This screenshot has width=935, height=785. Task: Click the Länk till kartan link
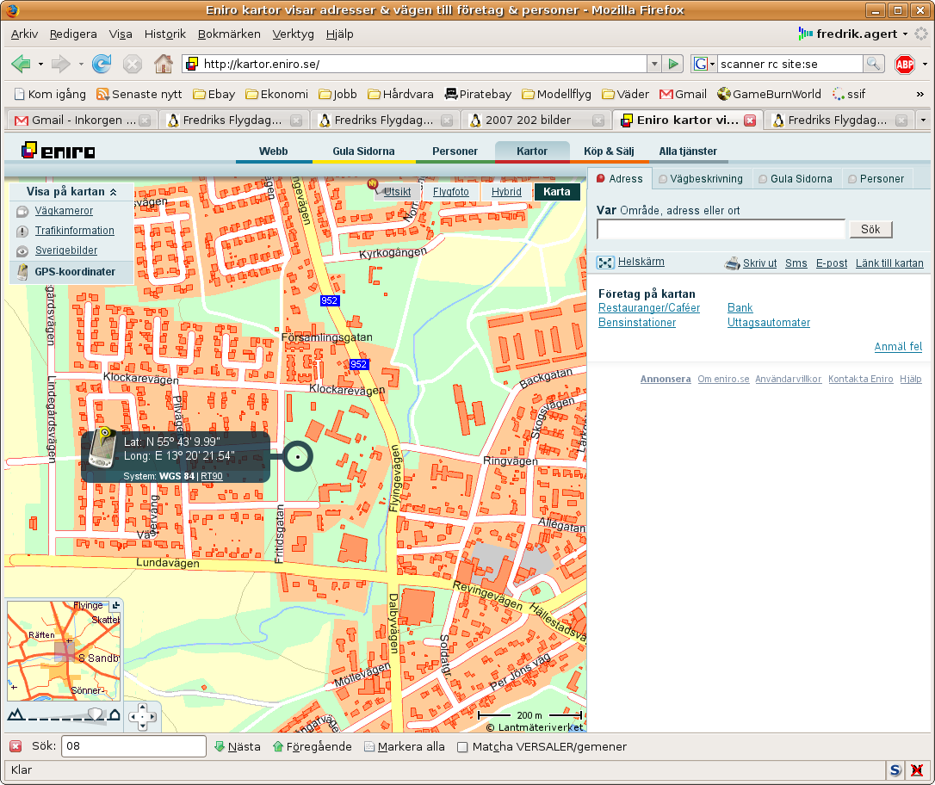tap(889, 263)
